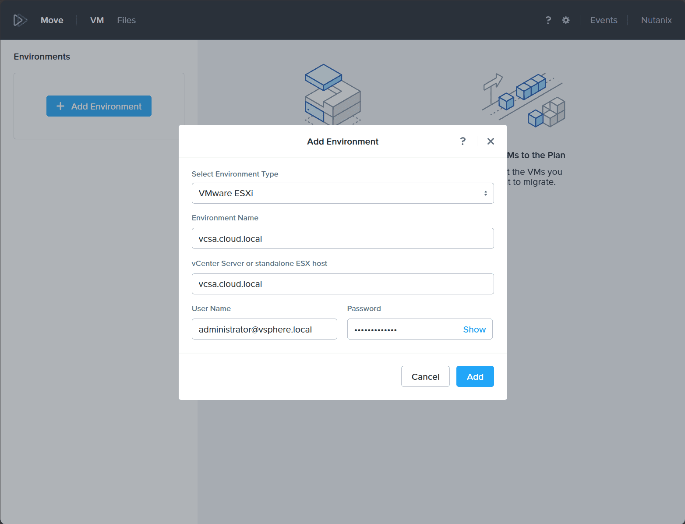Close the Add Environment dialog
This screenshot has height=524, width=685.
point(491,141)
